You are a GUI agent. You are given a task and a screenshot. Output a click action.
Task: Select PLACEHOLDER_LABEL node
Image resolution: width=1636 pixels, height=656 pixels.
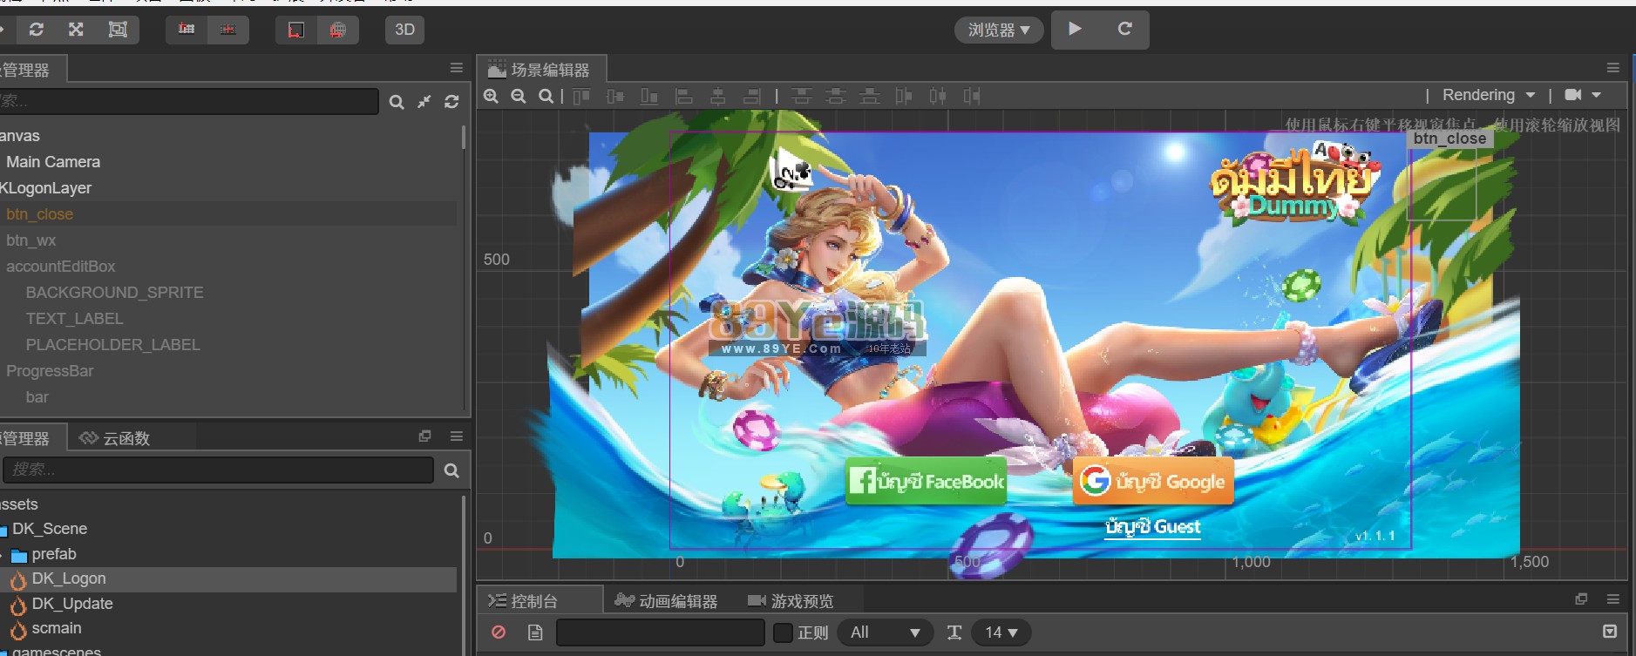coord(112,345)
